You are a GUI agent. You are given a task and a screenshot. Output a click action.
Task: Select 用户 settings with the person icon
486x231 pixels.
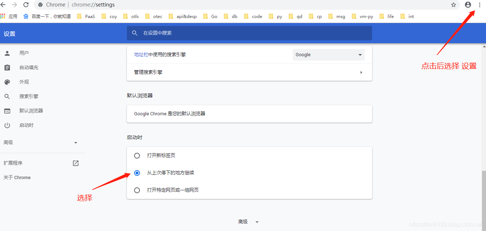click(24, 53)
